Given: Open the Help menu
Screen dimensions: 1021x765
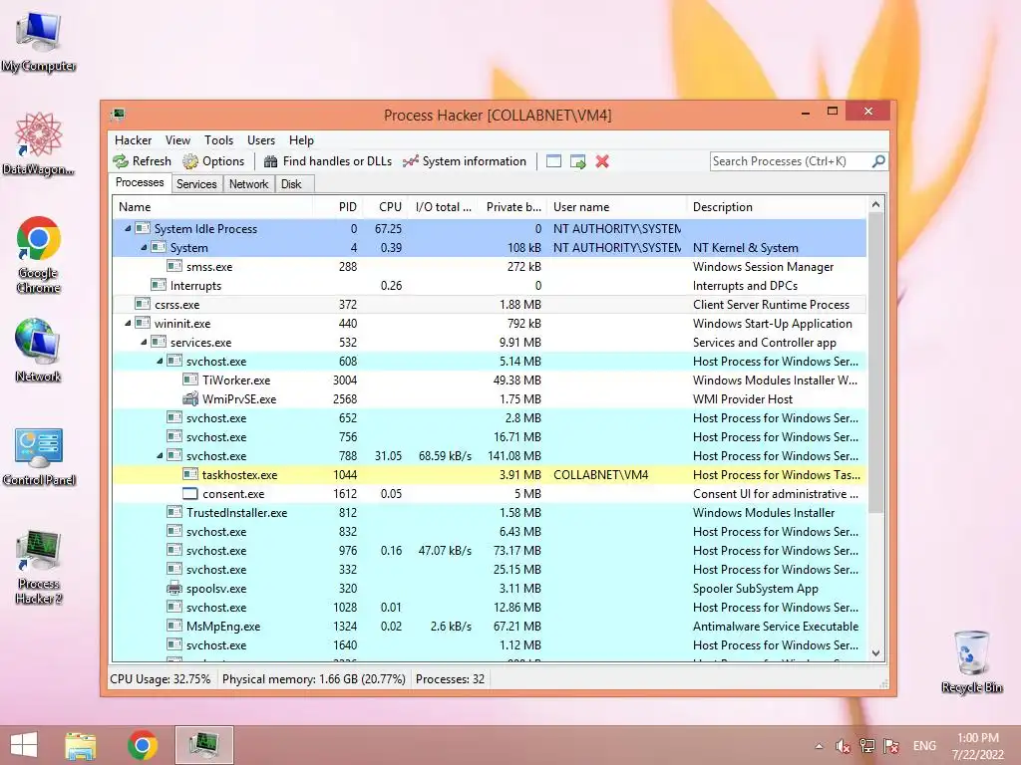Looking at the screenshot, I should click(301, 140).
